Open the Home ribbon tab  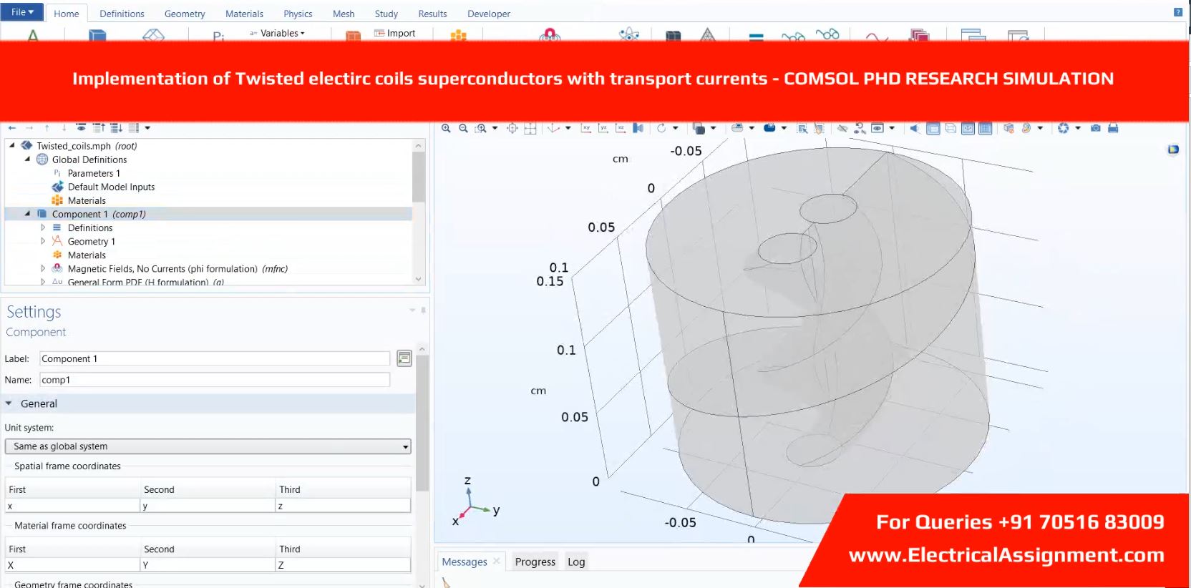[x=67, y=14]
